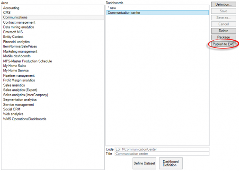The width and height of the screenshot is (239, 171).
Task: Select My Home Service area
Action: click(53, 71)
